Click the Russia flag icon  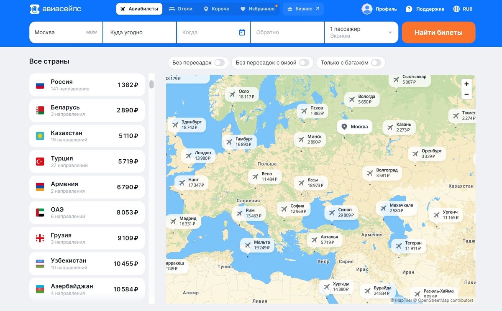tap(40, 85)
